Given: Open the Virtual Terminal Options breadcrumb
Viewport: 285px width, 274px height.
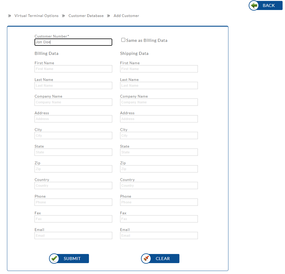Looking at the screenshot, I should pyautogui.click(x=36, y=16).
